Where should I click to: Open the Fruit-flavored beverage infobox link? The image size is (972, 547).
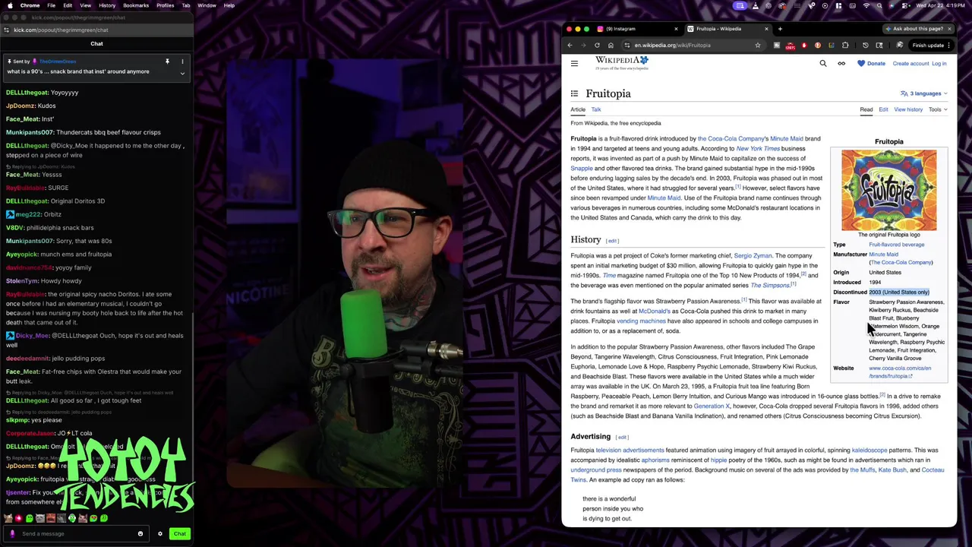tap(896, 245)
